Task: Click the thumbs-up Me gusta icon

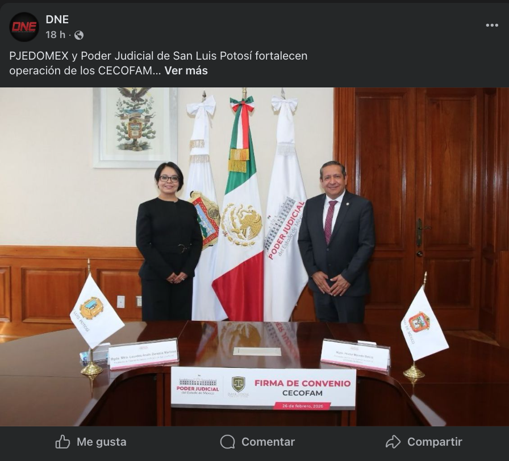Action: pyautogui.click(x=62, y=442)
